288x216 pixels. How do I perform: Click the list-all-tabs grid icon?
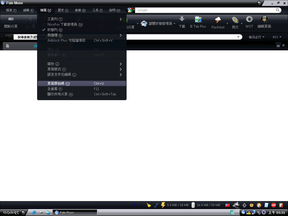[x=278, y=46]
